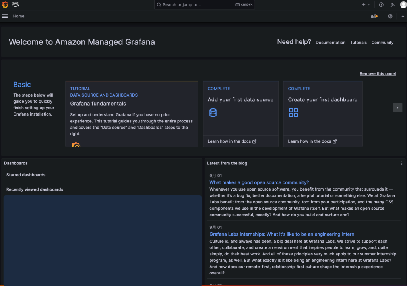Open the help icon in the top bar
Viewport: 407px width, 286px height.
[381, 4]
